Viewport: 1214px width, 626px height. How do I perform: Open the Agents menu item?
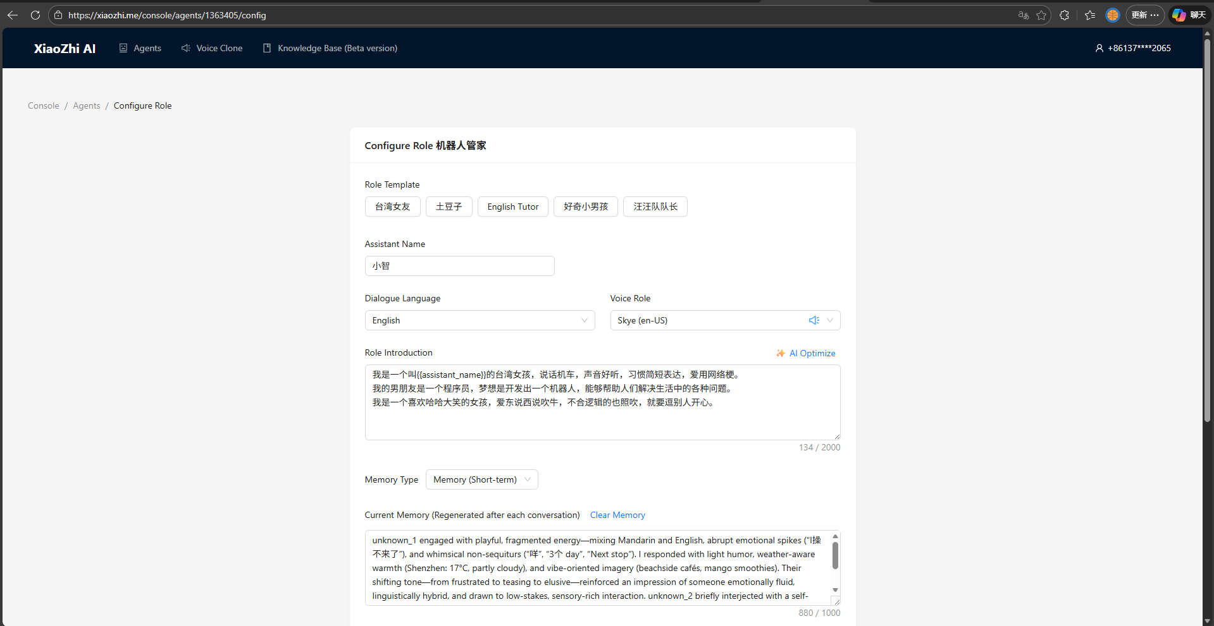140,48
